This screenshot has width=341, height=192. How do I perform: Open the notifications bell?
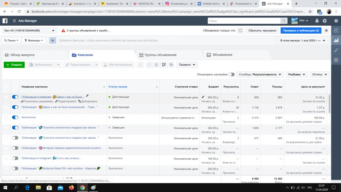(x=317, y=20)
